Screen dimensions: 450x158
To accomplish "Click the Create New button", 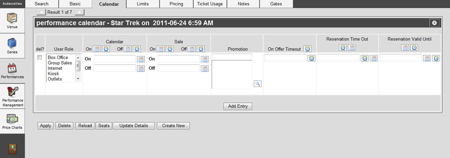I will tap(173, 126).
